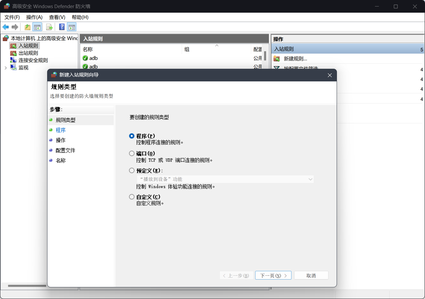The image size is (425, 299).
Task: Click the 出站规则 firewall icon in tree
Action: [x=13, y=53]
